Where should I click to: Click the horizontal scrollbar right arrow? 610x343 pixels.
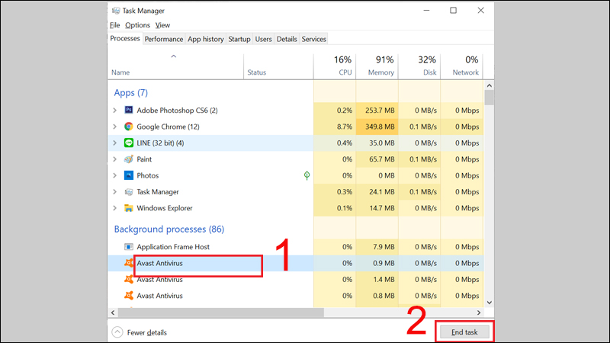(x=479, y=313)
